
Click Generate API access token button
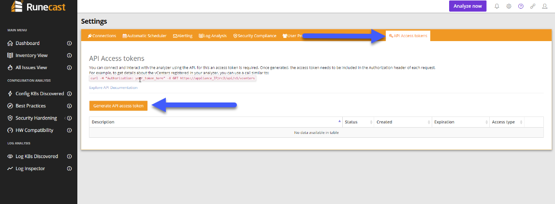pyautogui.click(x=118, y=106)
